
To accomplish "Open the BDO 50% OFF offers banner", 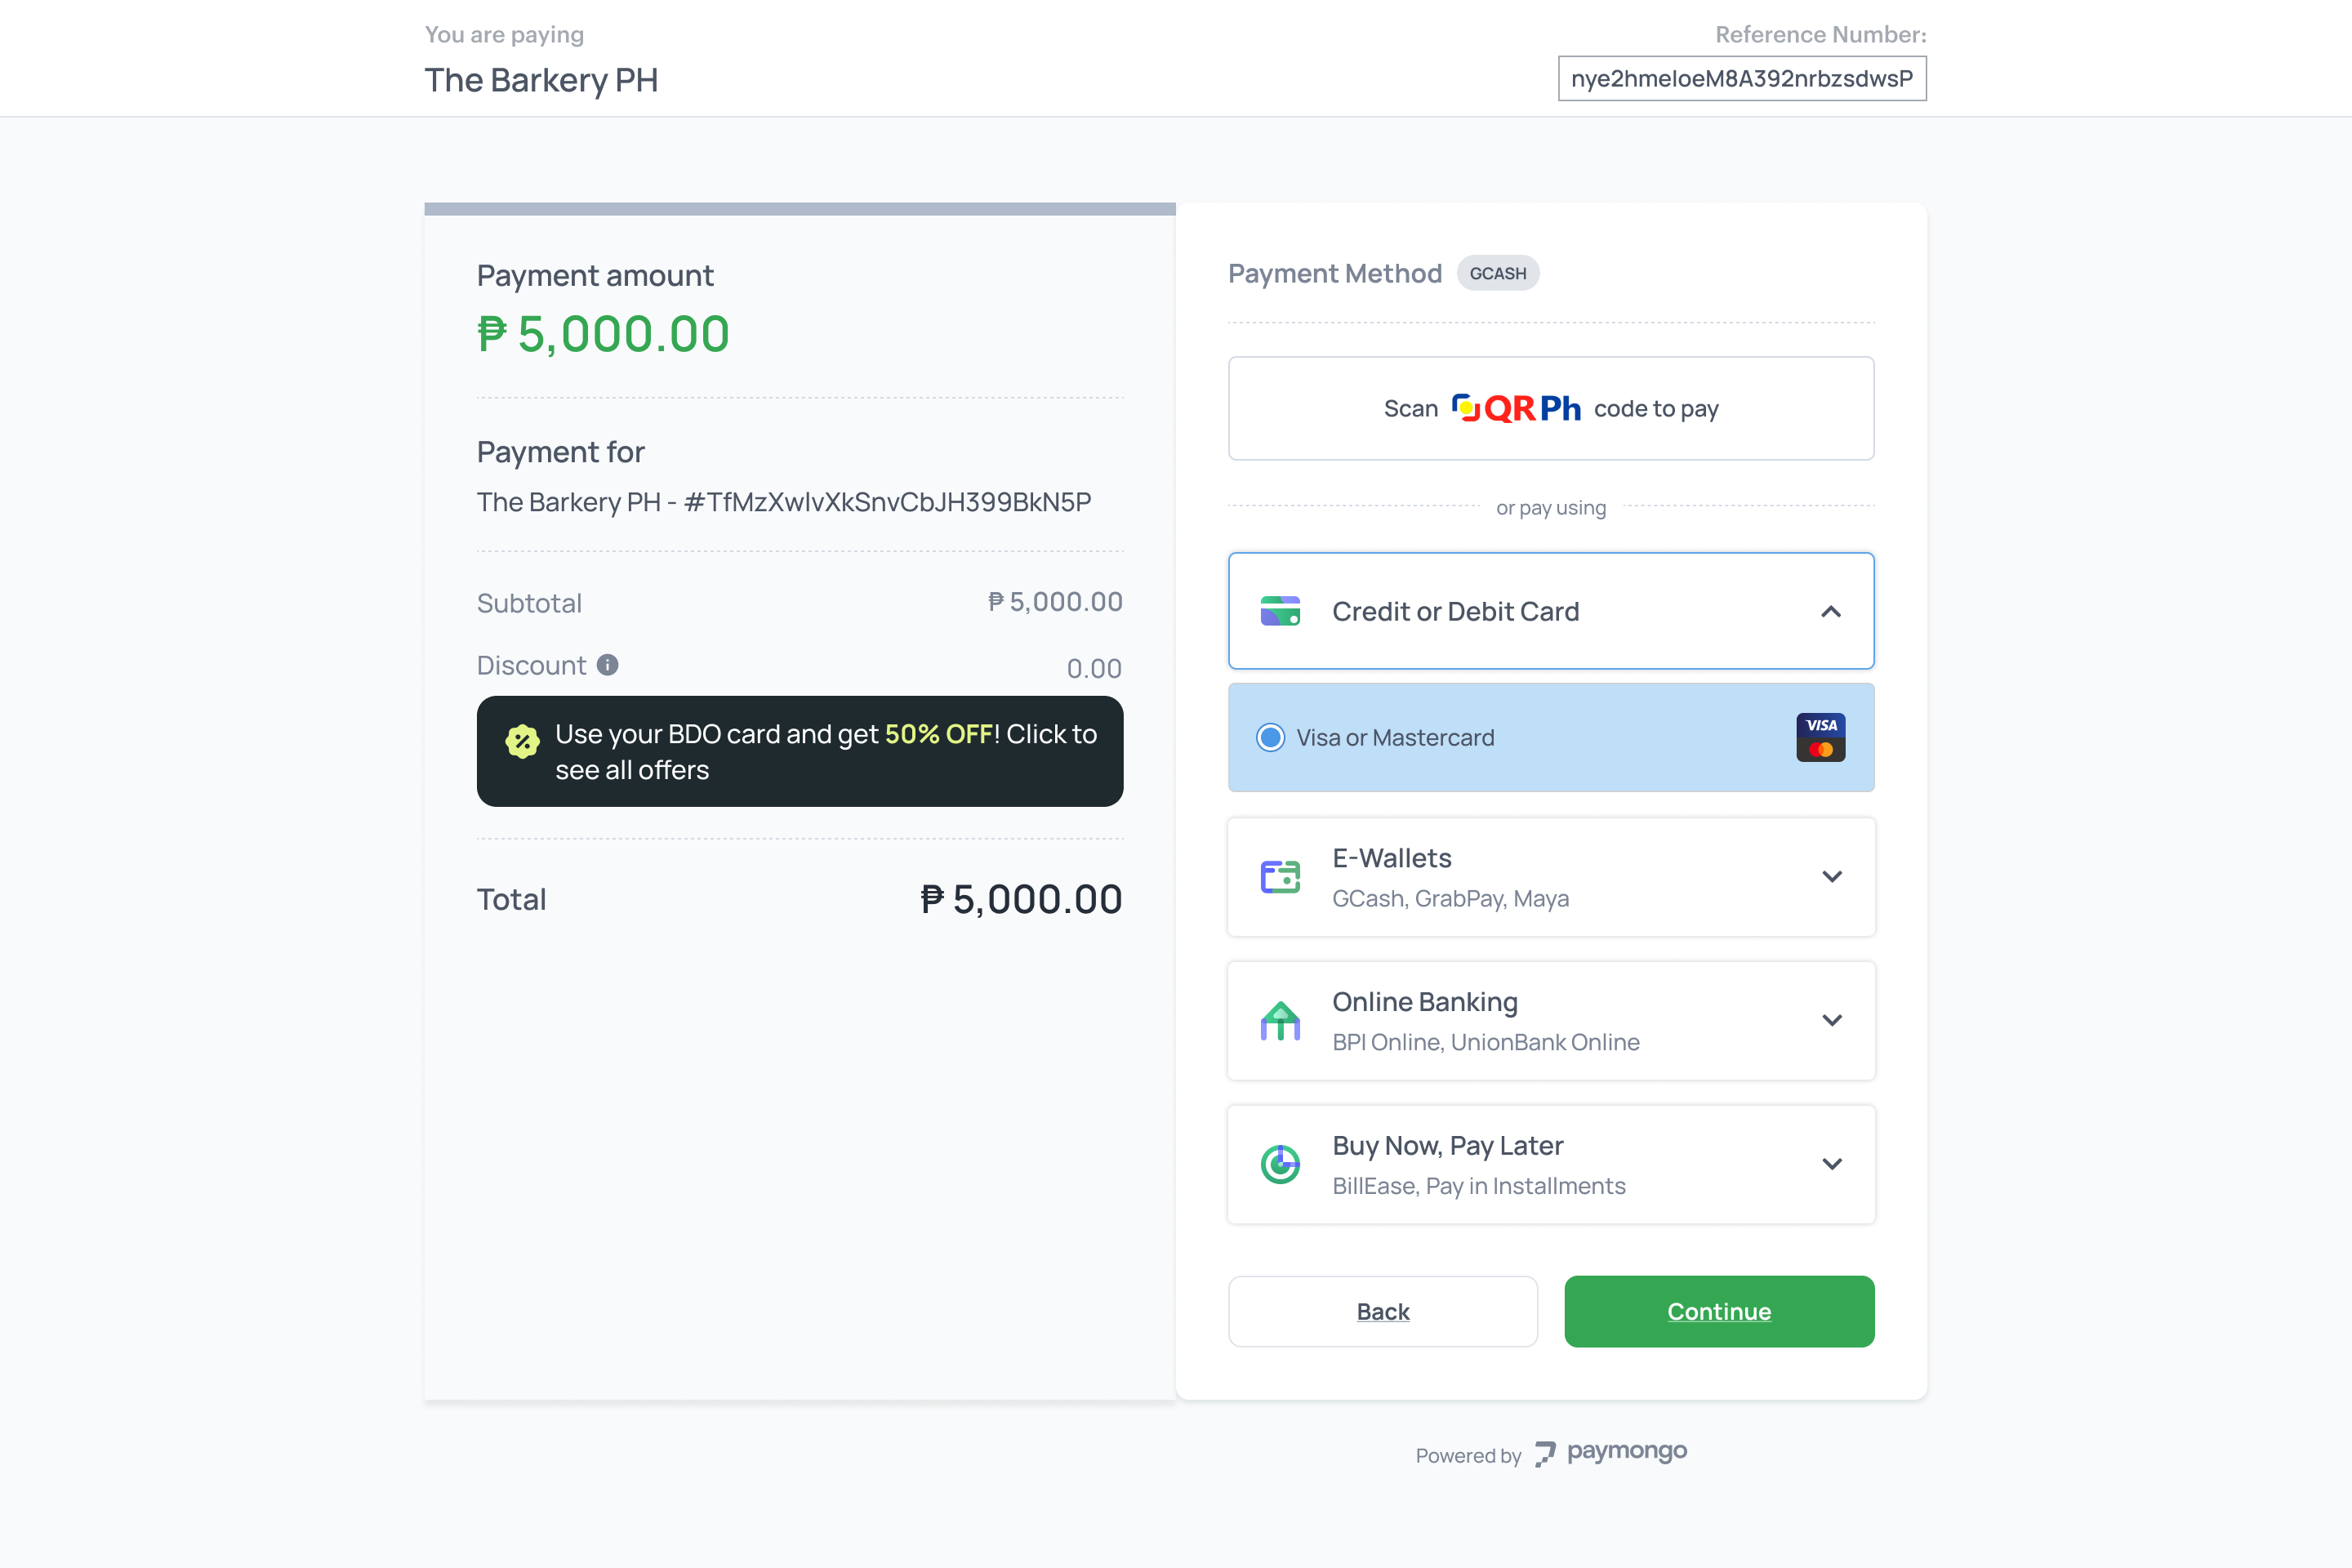I will pos(800,751).
